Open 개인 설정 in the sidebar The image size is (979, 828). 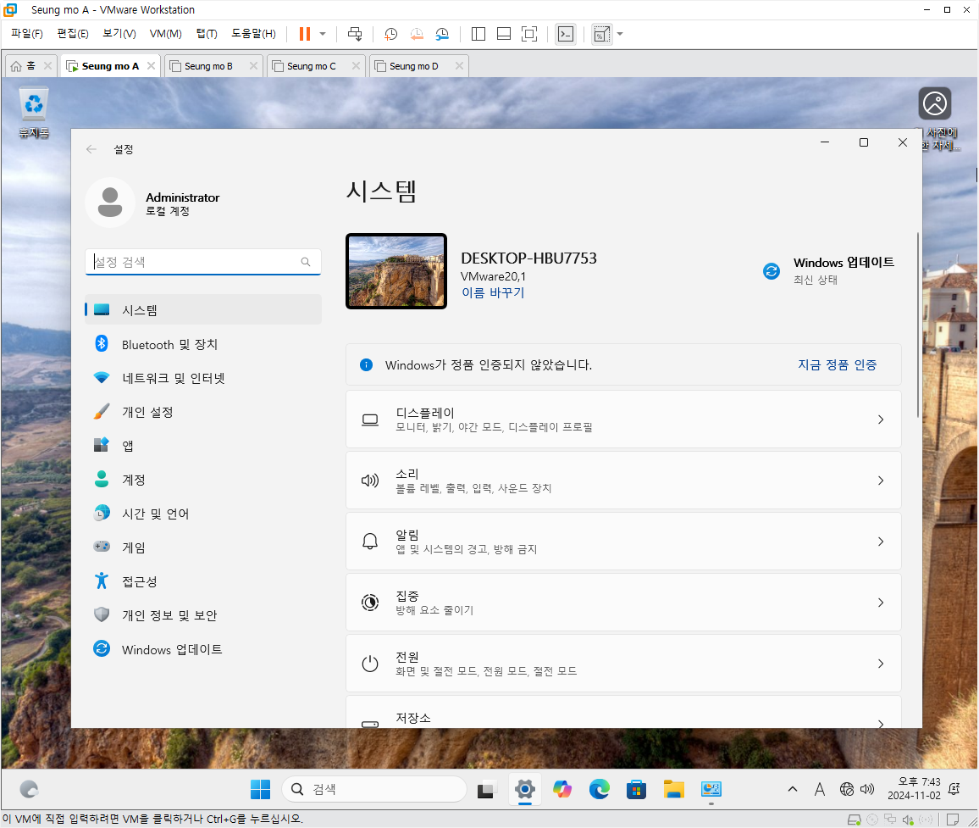click(203, 412)
